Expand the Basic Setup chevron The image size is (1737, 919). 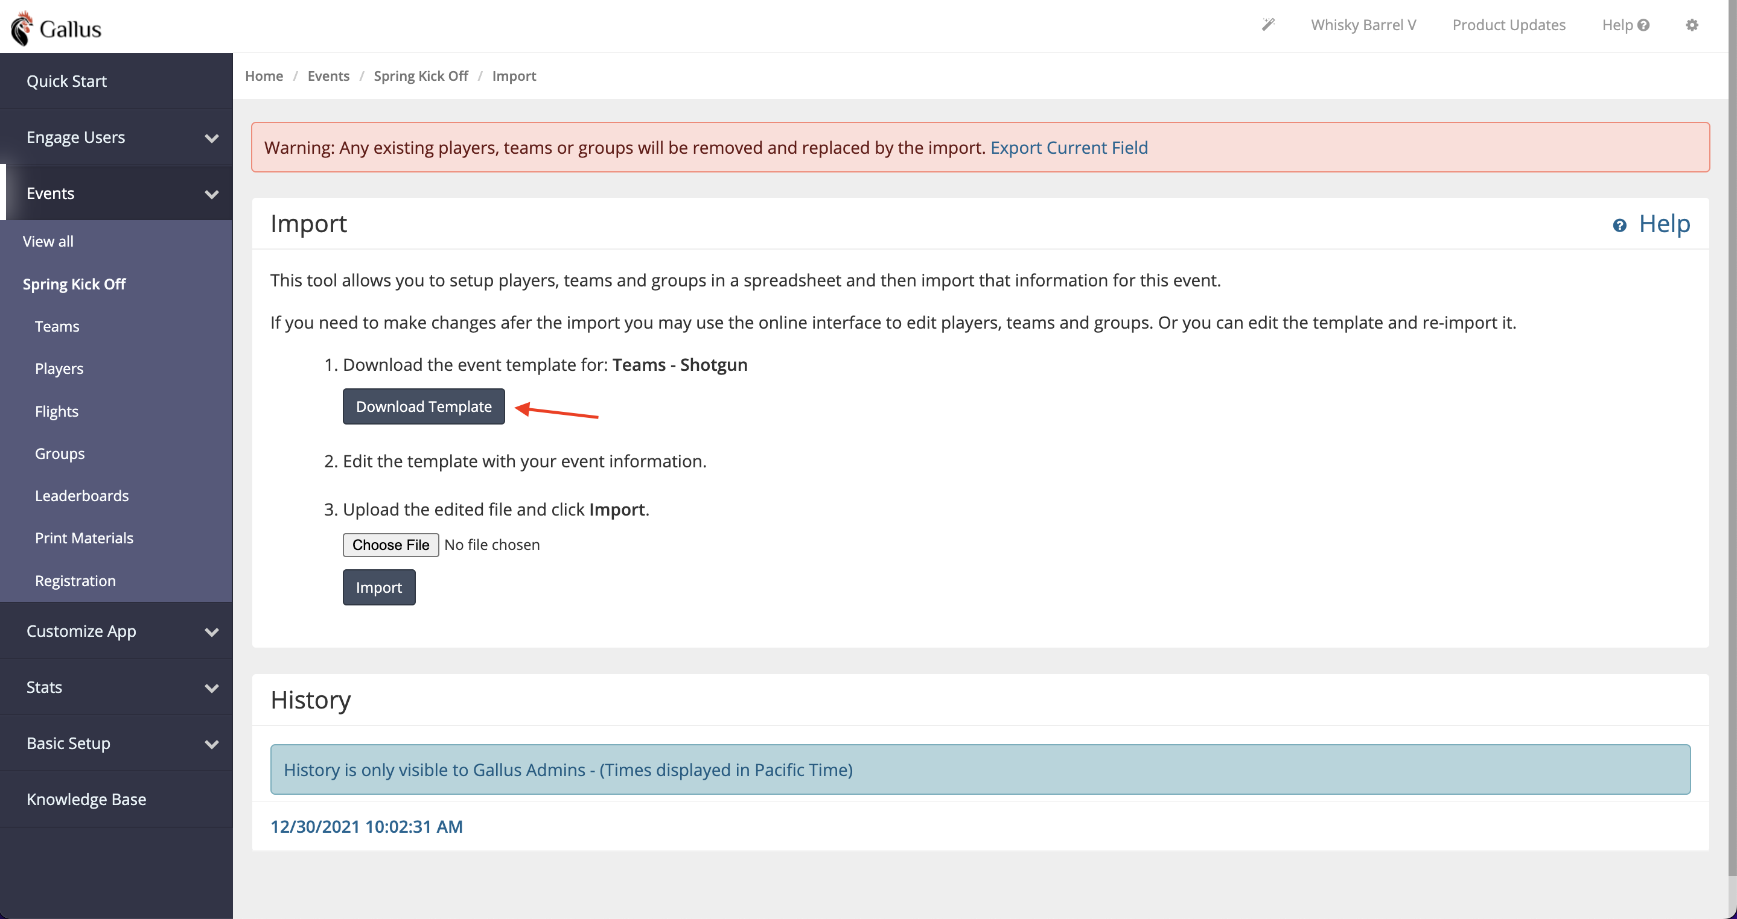[212, 744]
